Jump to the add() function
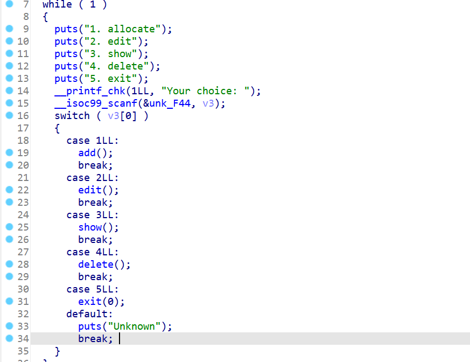Screen dimensions: 470x362 point(89,153)
